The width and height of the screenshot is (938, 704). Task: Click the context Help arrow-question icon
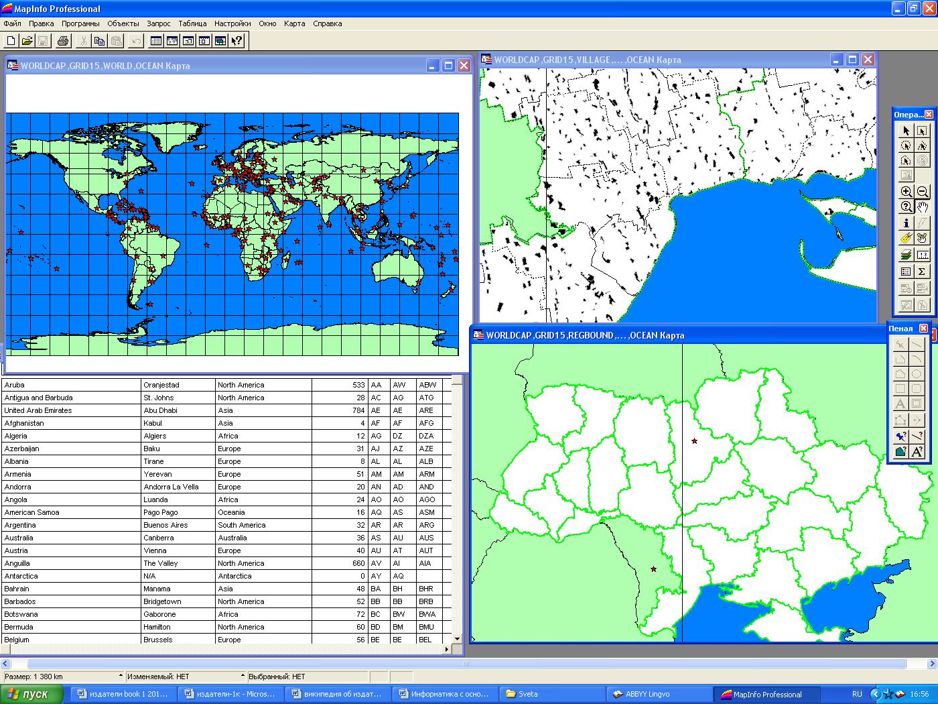pyautogui.click(x=237, y=41)
